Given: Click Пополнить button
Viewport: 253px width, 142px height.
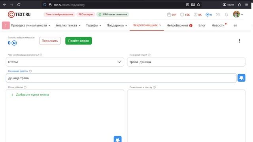Looking at the screenshot, I should tap(50, 41).
